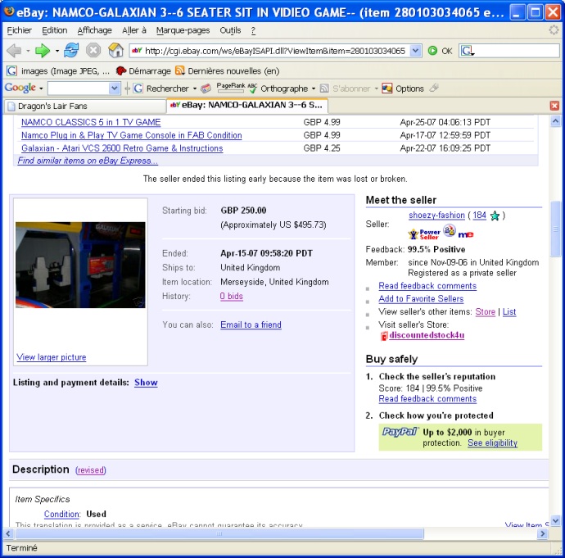565x558 pixels.
Task: Click the eraser icon next to Rechercher
Action: tap(206, 88)
